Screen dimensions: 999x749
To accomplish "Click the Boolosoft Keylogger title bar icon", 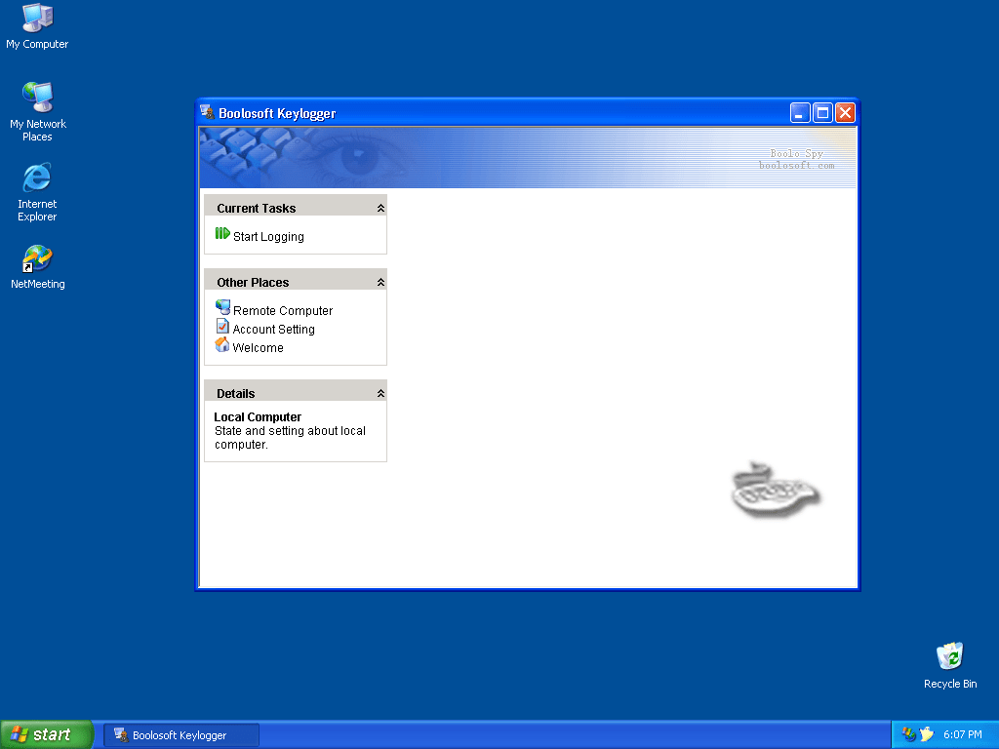I will pyautogui.click(x=207, y=112).
